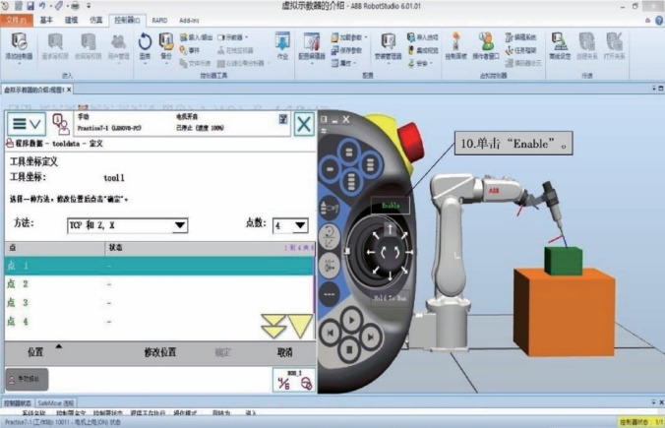Click Task Frames (任务框架)

pos(520,50)
